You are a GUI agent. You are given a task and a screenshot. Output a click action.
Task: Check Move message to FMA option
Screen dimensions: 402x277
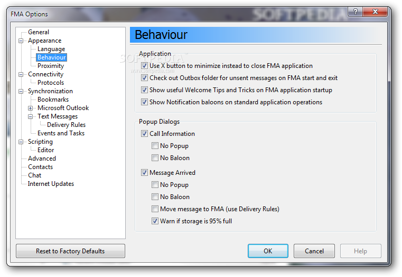155,209
